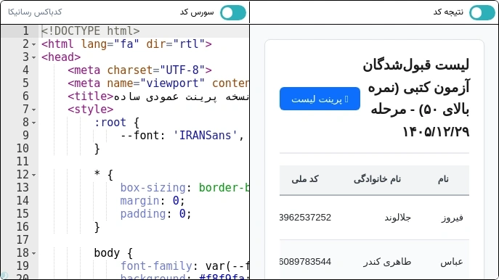
Task: Click the title tag line 6
Action: coord(158,96)
